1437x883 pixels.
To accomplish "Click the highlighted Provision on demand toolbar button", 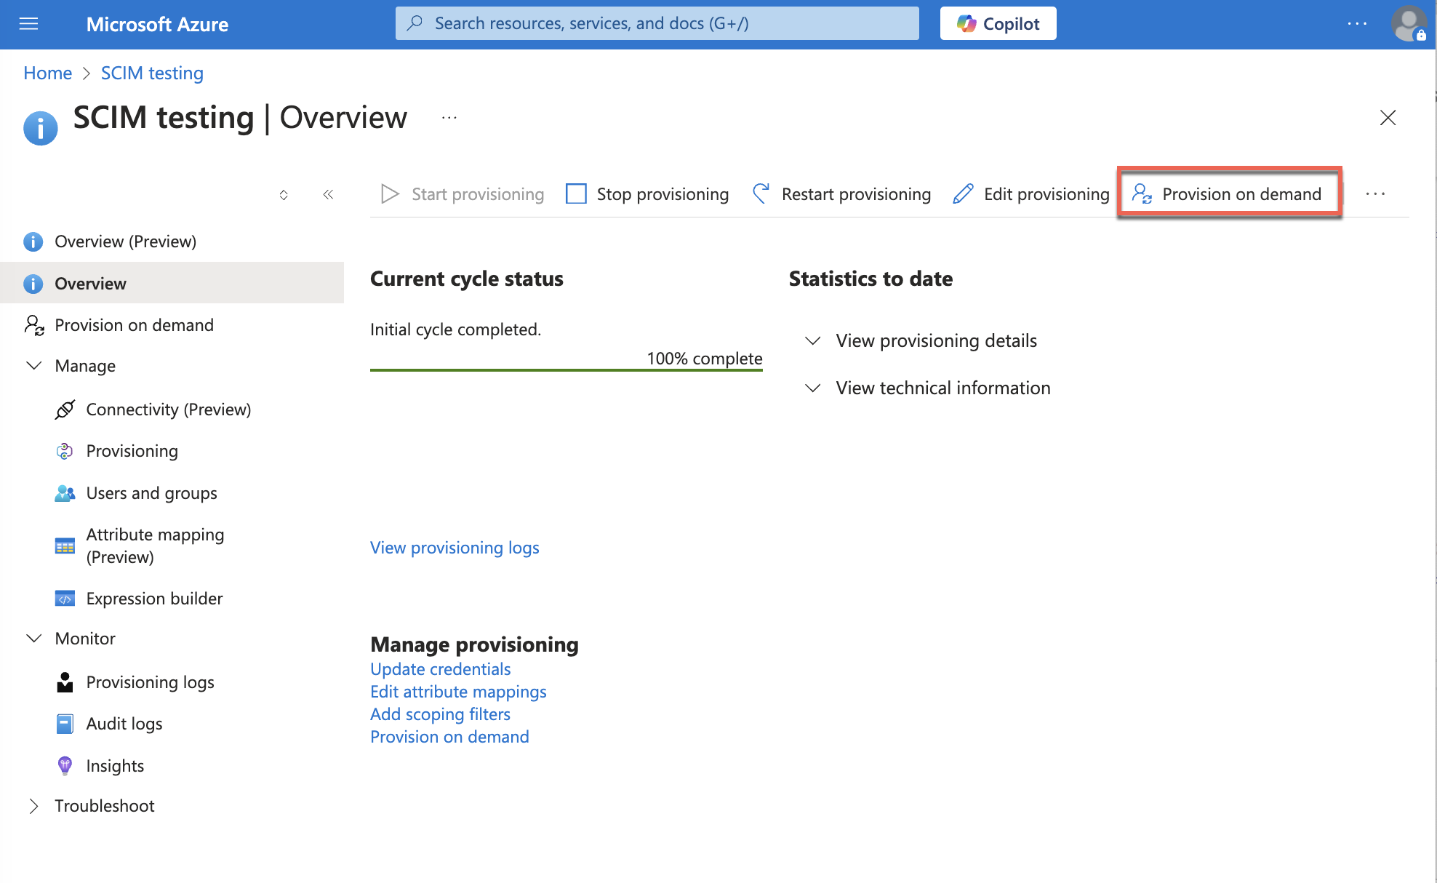I will (1229, 193).
